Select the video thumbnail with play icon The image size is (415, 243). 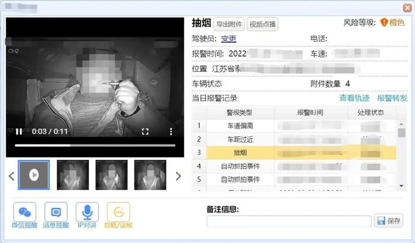click(34, 175)
